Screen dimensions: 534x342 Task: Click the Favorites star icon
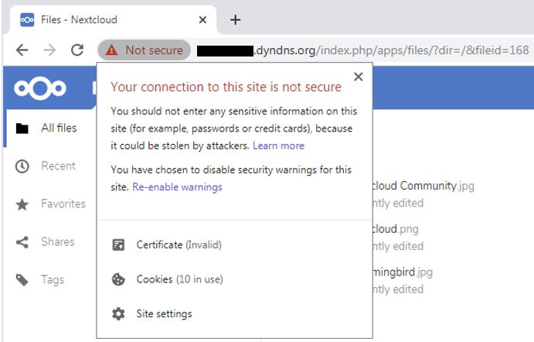tap(22, 204)
